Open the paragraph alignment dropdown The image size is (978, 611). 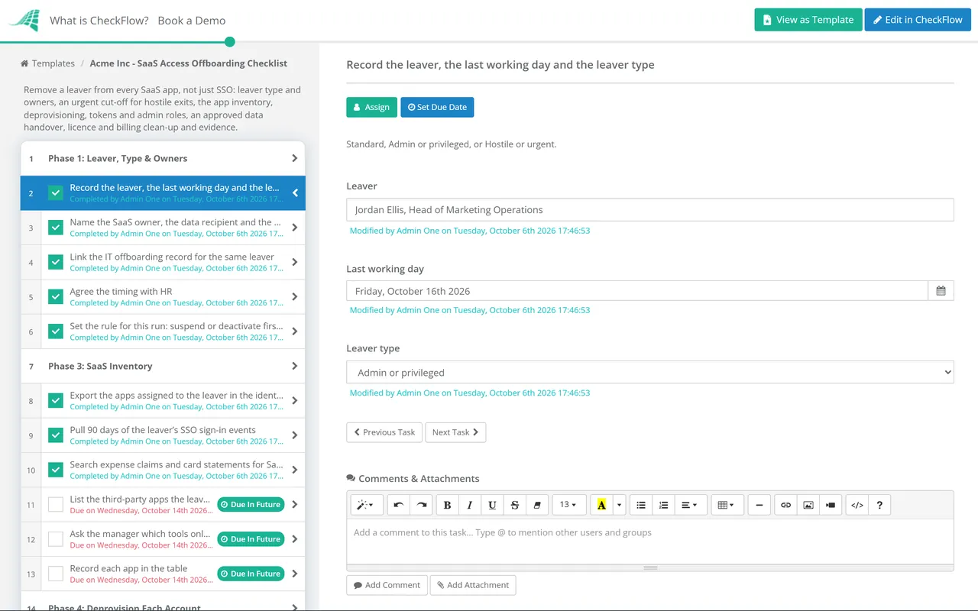(689, 505)
